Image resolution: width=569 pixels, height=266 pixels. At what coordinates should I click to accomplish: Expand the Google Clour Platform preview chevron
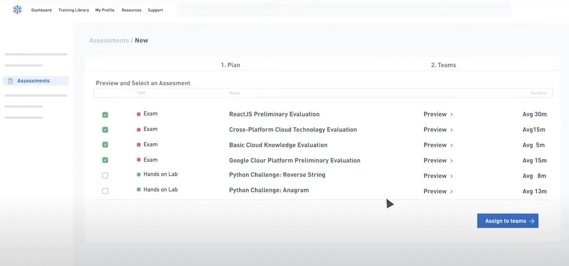(x=451, y=161)
